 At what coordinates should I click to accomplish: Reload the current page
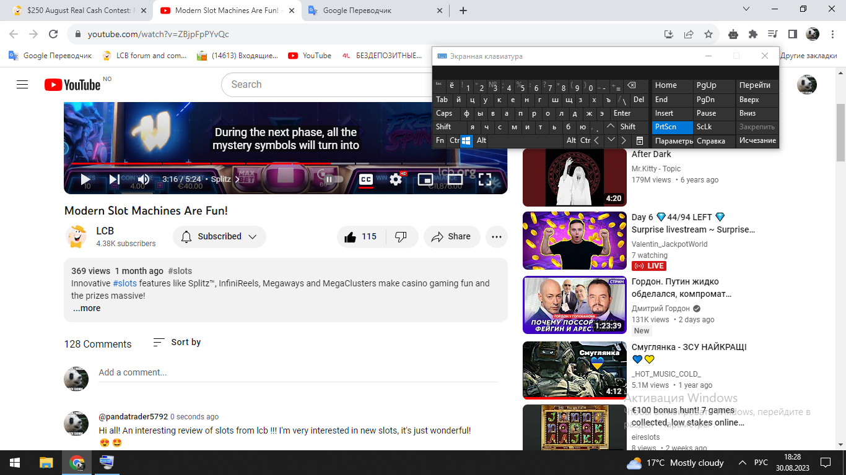point(53,34)
